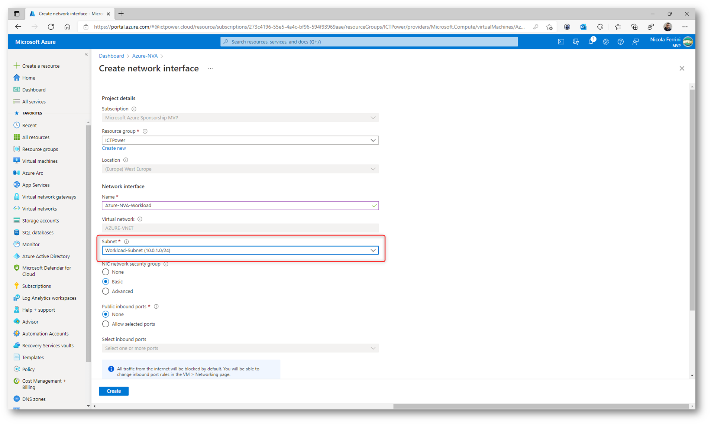This screenshot has width=711, height=425.
Task: Click the horizontal scrollbar at the bottom
Action: pyautogui.click(x=541, y=406)
